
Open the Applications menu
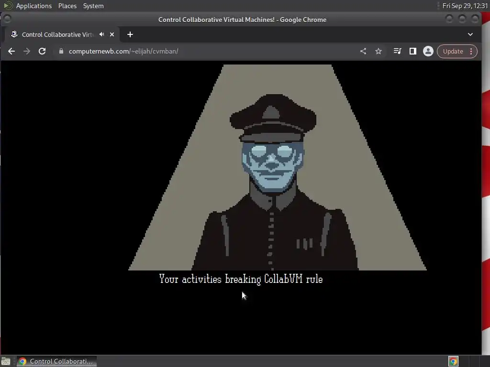click(x=34, y=6)
